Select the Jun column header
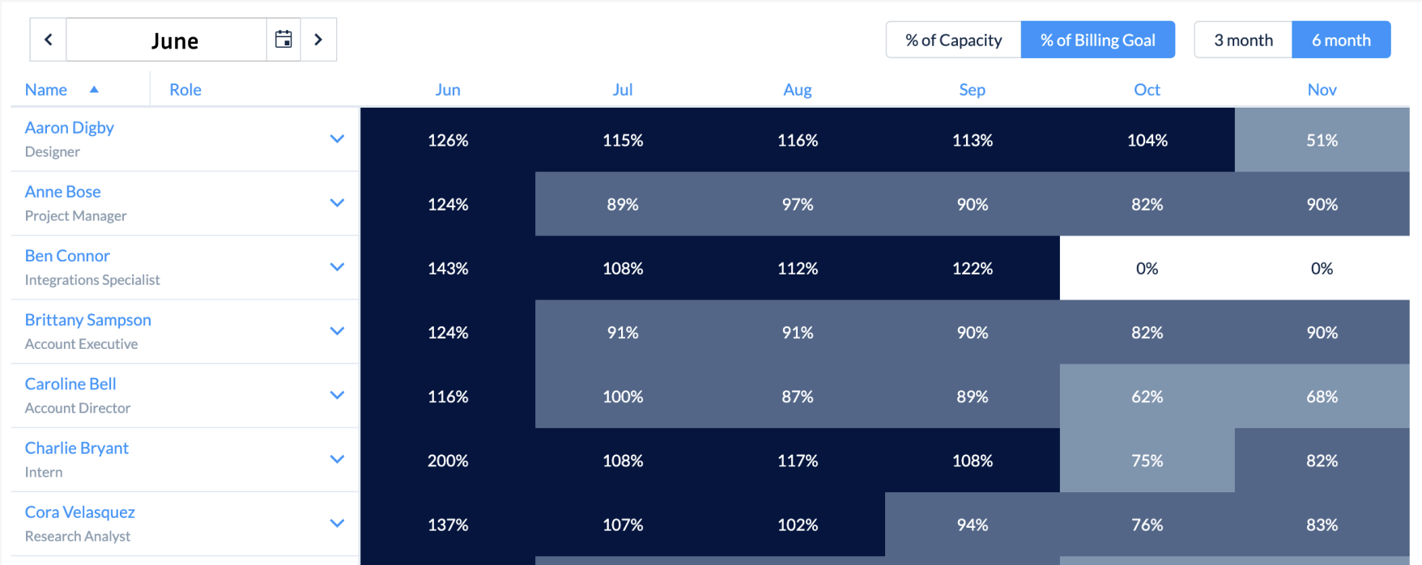 point(447,89)
